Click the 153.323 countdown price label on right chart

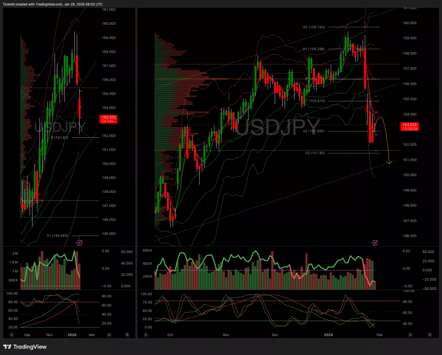(x=410, y=126)
